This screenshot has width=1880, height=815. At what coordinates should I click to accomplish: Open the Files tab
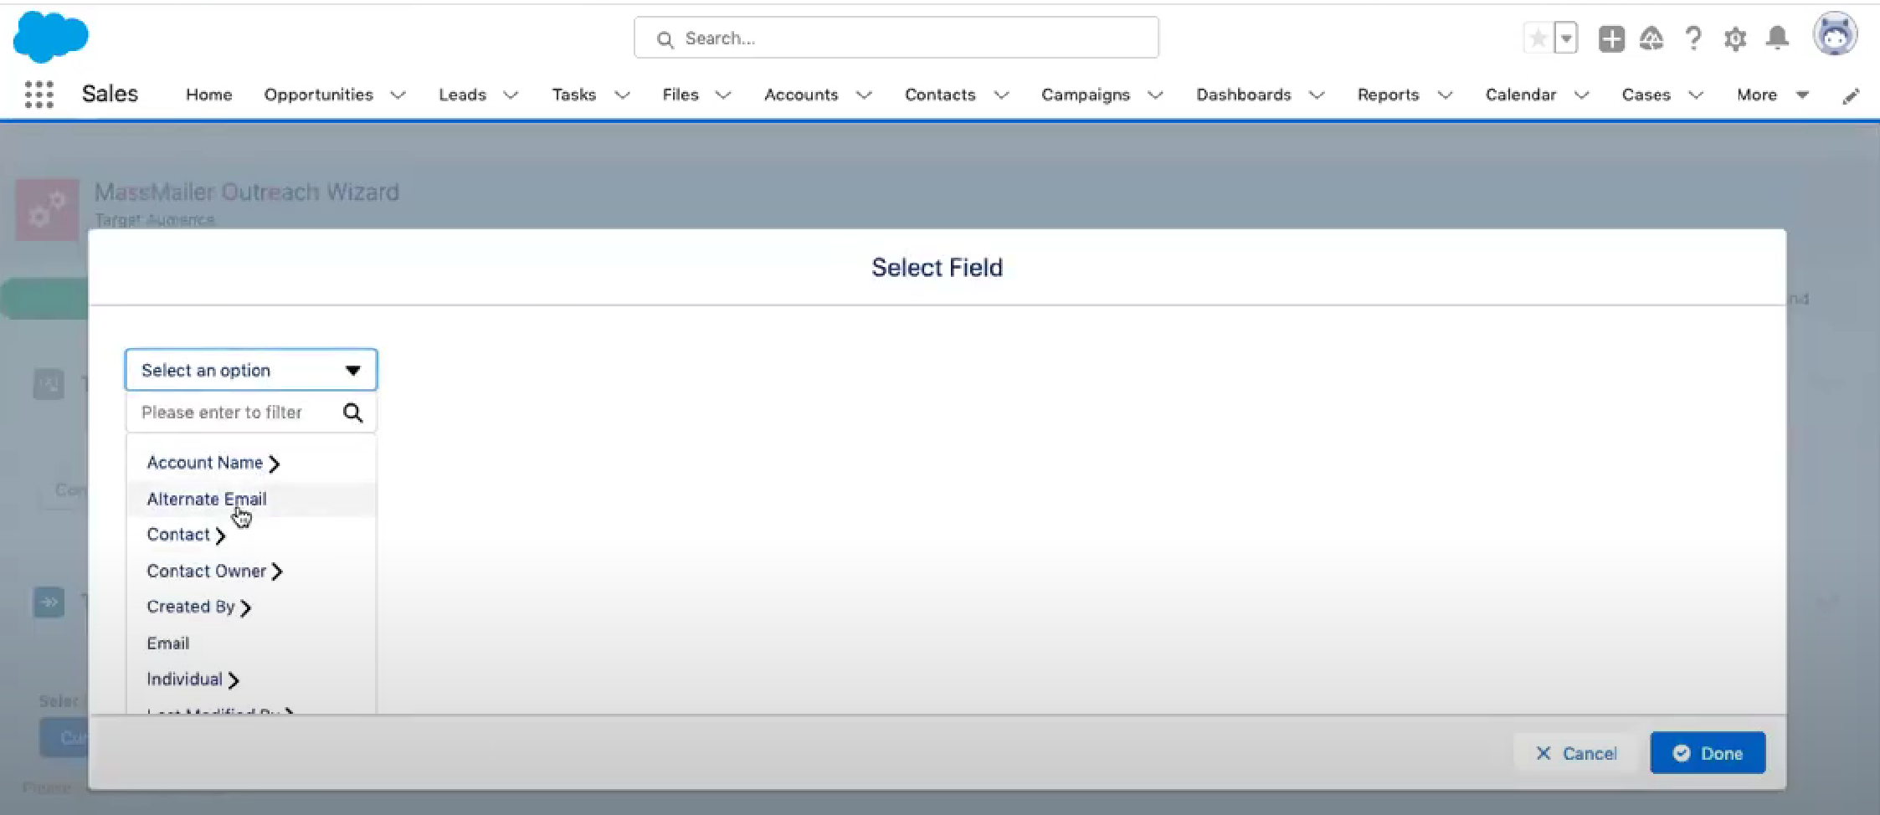click(x=681, y=95)
